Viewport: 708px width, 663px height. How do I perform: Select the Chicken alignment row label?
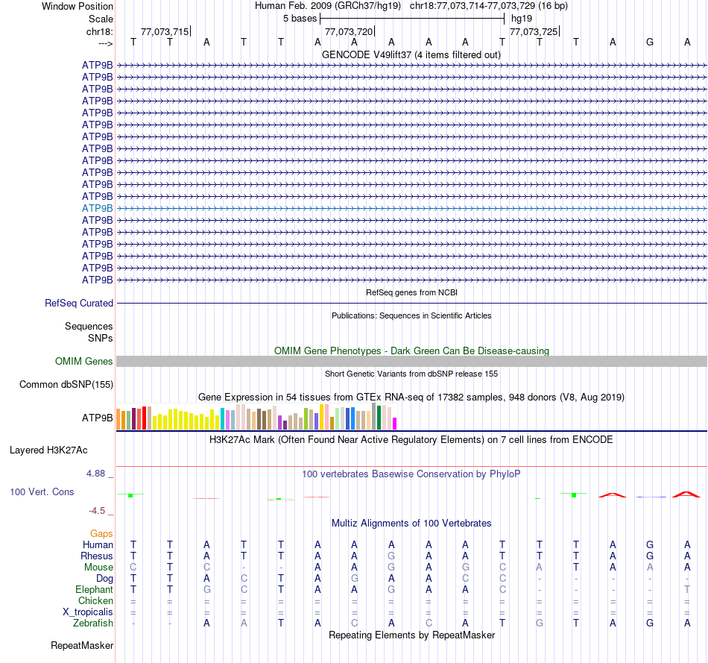95,600
